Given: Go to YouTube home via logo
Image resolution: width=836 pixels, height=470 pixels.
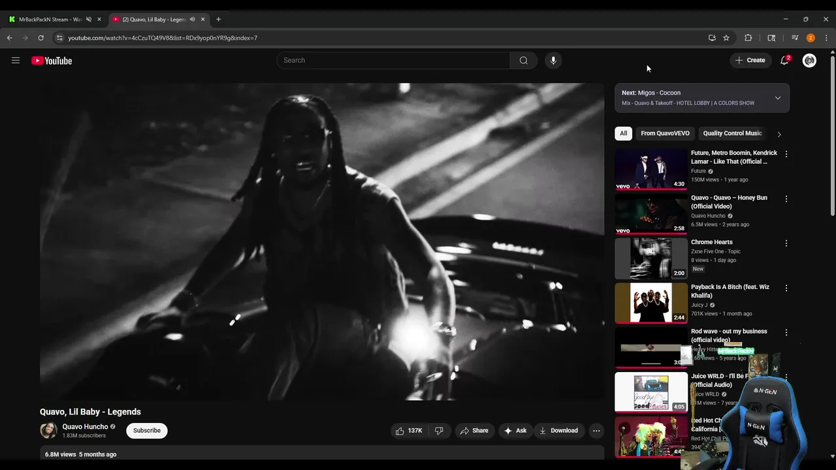Looking at the screenshot, I should click(x=52, y=61).
